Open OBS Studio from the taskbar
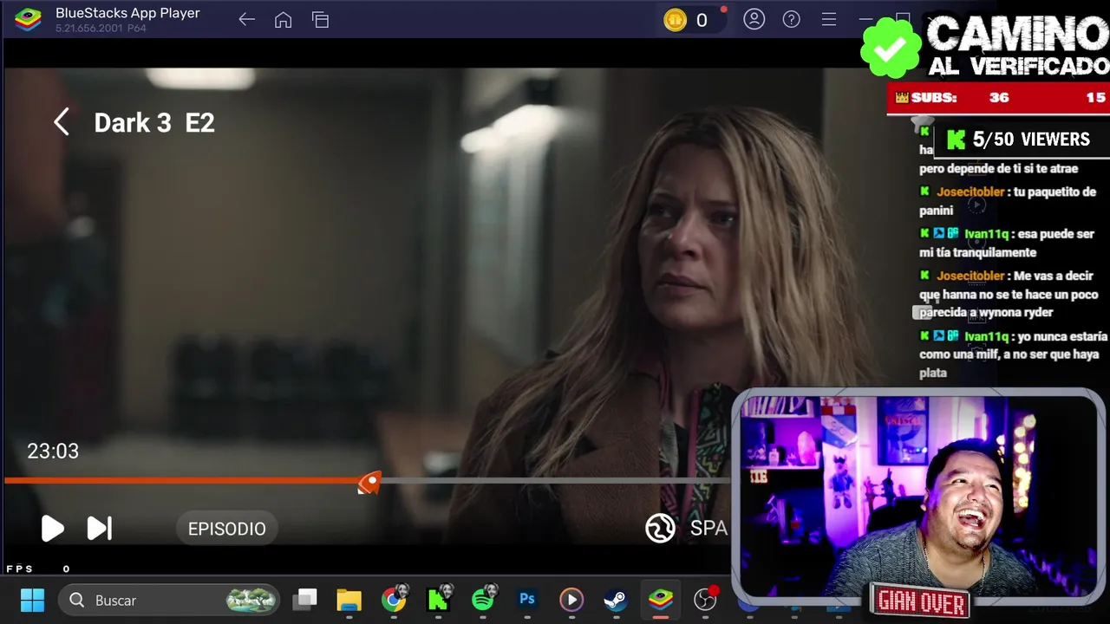This screenshot has height=624, width=1110. coord(706,599)
